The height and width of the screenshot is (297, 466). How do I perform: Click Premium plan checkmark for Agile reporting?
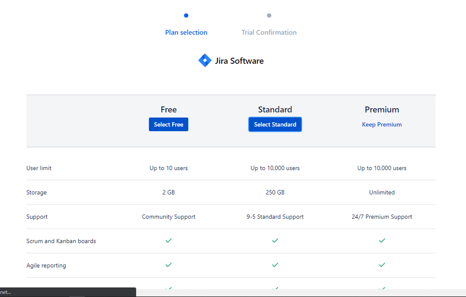pyautogui.click(x=382, y=265)
